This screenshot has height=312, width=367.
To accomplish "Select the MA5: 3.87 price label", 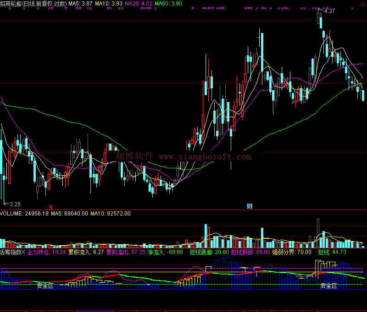I will (x=80, y=4).
